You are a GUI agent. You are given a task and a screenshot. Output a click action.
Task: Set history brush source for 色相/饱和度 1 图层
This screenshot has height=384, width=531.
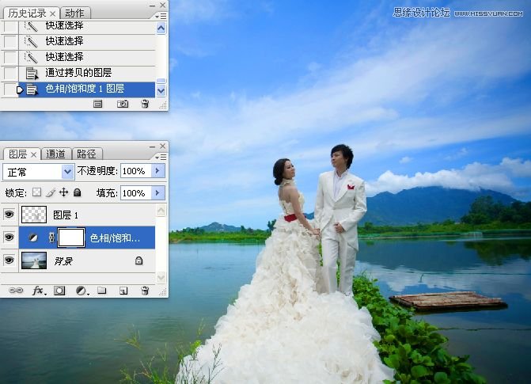(x=9, y=89)
